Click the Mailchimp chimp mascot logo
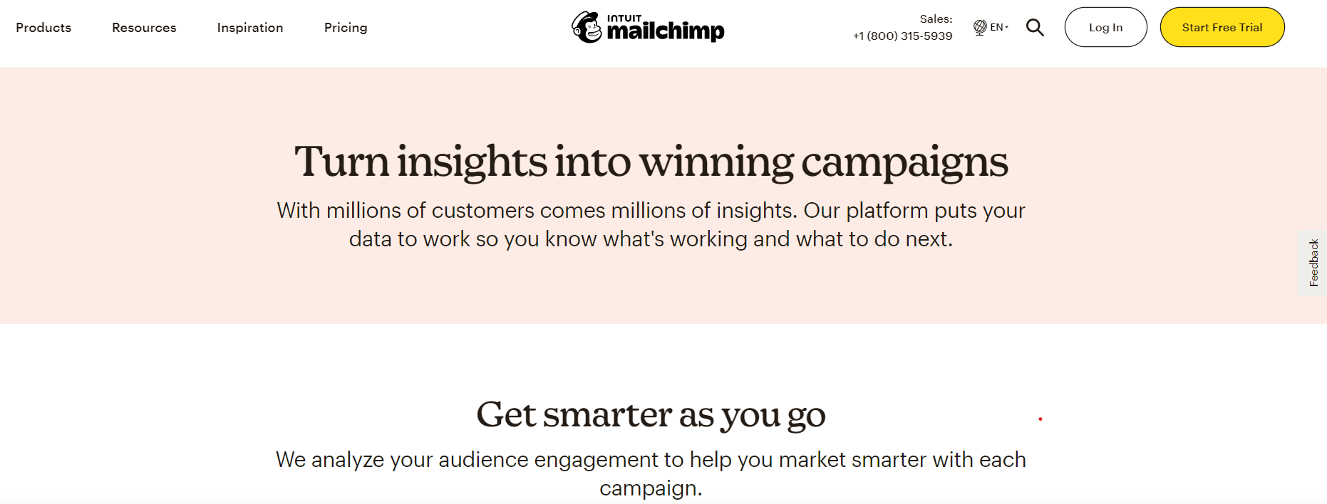This screenshot has height=504, width=1327. [587, 28]
